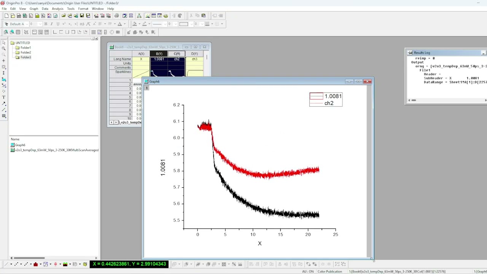487x274 pixels.
Task: Toggle Superscript formatting
Action: click(x=64, y=24)
